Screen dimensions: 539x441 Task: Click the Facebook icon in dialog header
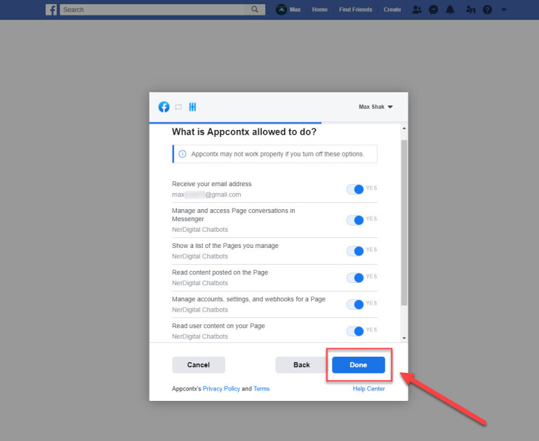[164, 107]
